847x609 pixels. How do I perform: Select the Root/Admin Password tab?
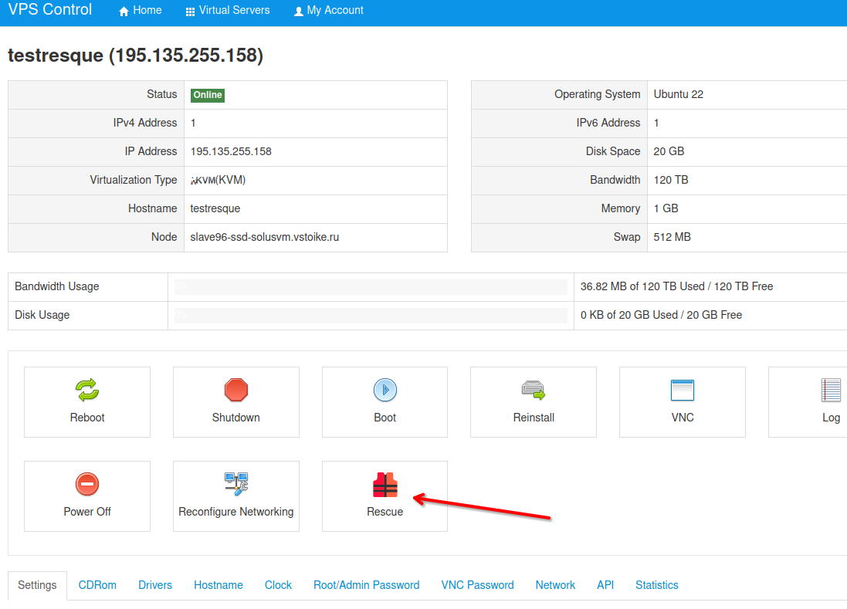coord(366,585)
